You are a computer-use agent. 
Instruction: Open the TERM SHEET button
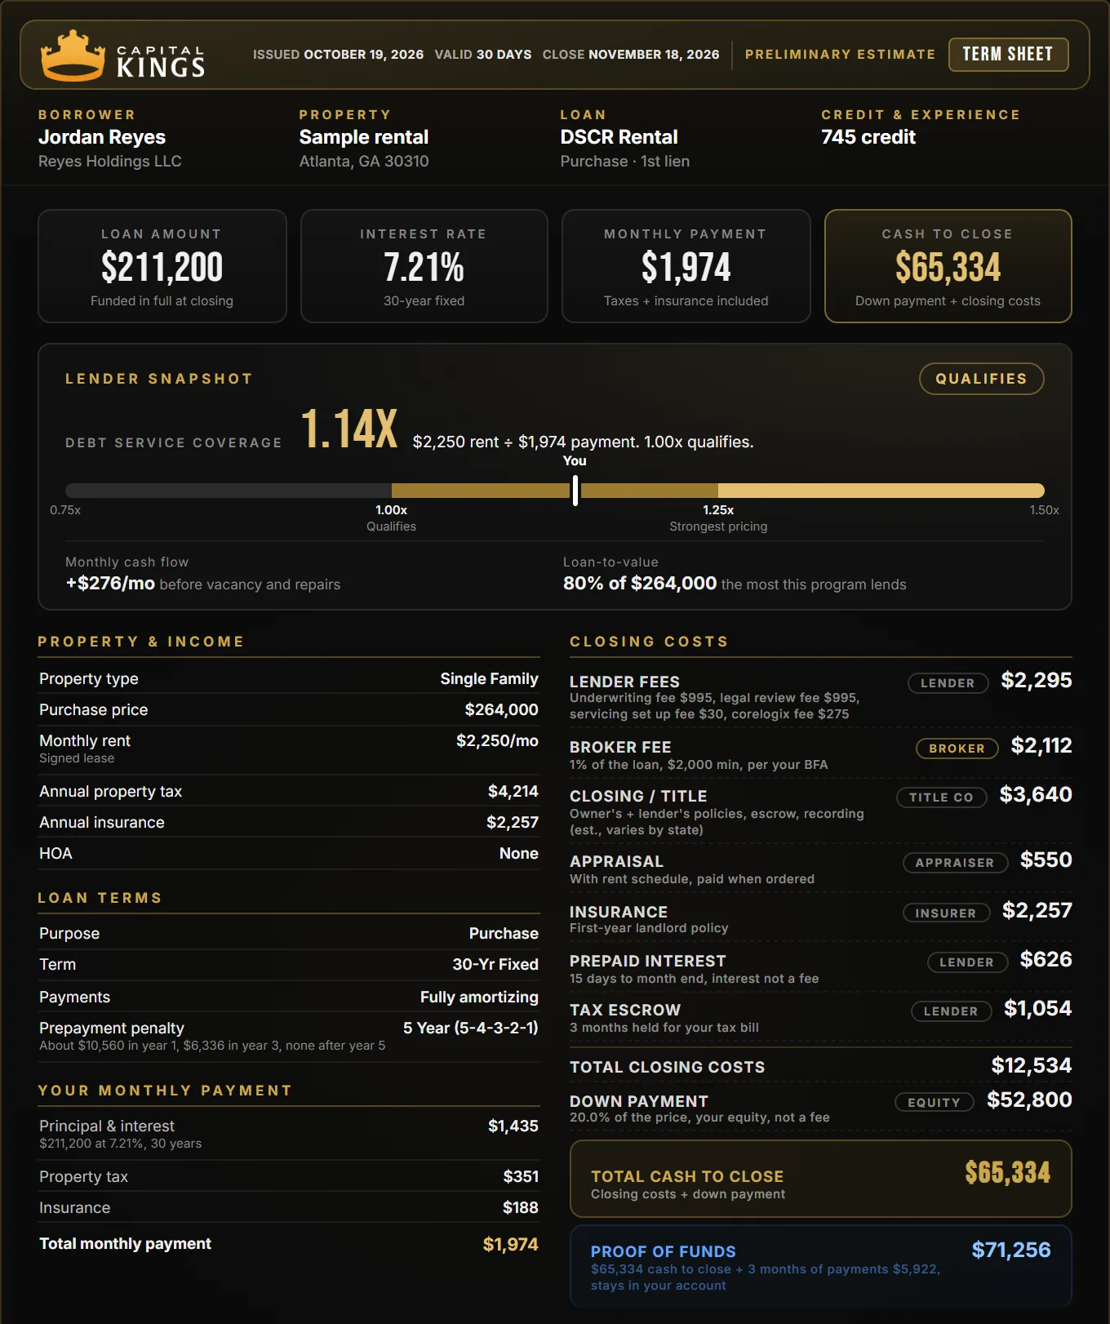(1008, 55)
